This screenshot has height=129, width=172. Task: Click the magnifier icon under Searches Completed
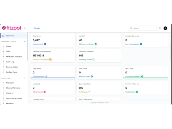[x=94, y=60]
